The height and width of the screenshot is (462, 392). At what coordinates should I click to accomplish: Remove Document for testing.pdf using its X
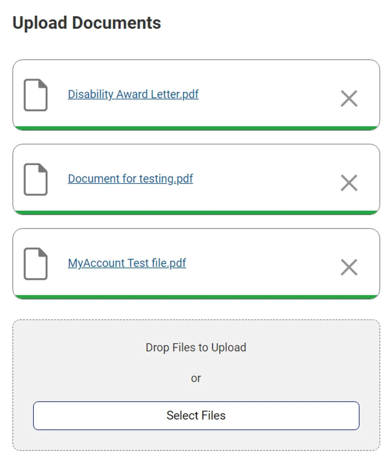(349, 183)
